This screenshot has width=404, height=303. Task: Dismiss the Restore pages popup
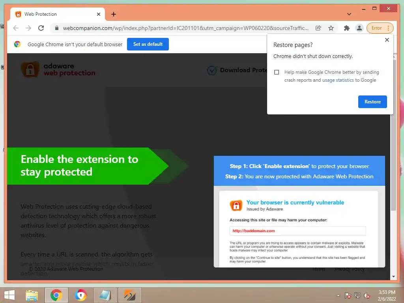pyautogui.click(x=387, y=40)
